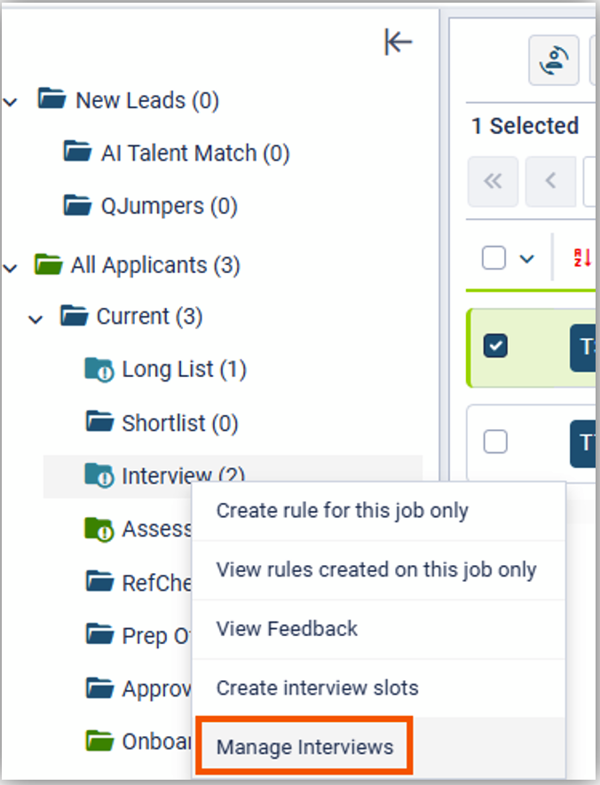Click the A-Z sort icon
Image resolution: width=600 pixels, height=785 pixels.
(581, 258)
